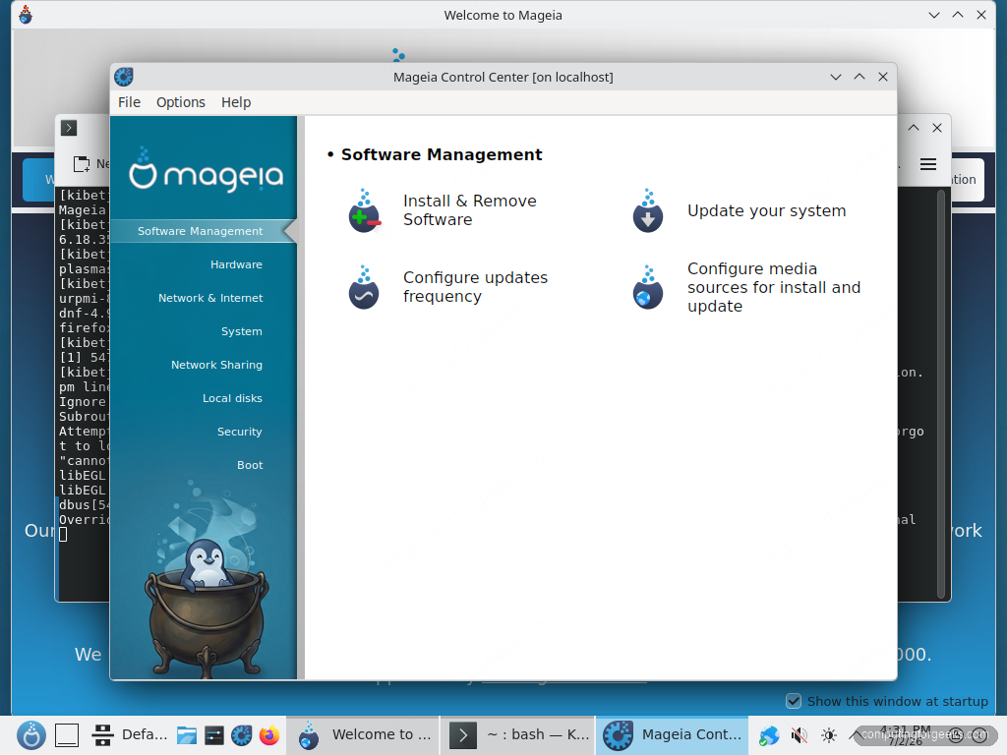Close the Welcome to Mageia window
Screen dimensions: 1007x755
pos(981,15)
